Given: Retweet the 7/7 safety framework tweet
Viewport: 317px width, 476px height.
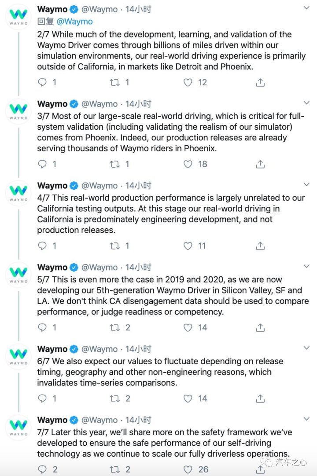Looking at the screenshot, I should pyautogui.click(x=114, y=470).
